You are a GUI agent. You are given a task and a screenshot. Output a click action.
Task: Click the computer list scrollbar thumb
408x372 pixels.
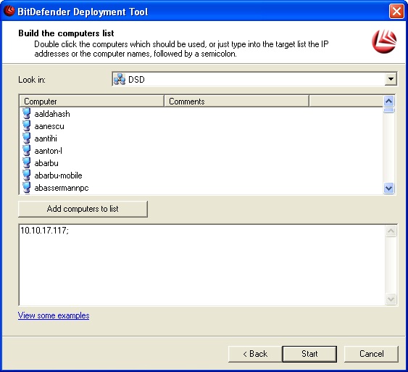[388, 110]
